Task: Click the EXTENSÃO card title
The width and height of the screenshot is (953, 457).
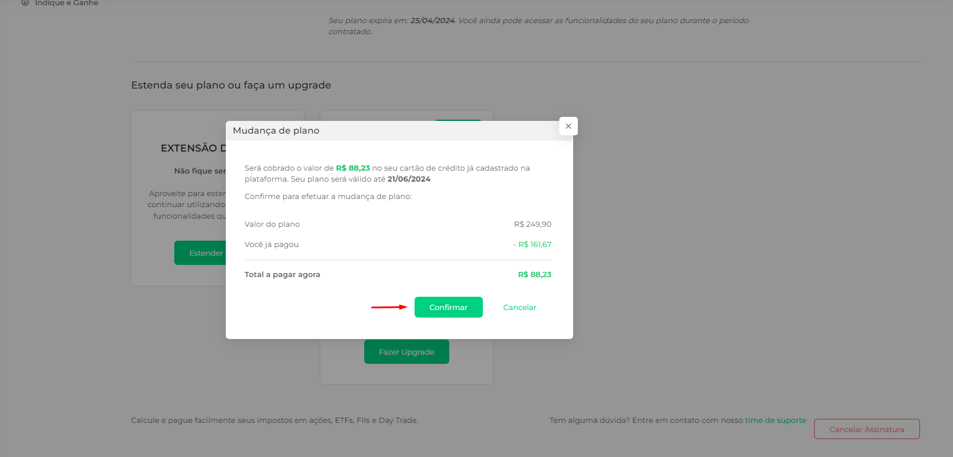Action: coord(193,148)
